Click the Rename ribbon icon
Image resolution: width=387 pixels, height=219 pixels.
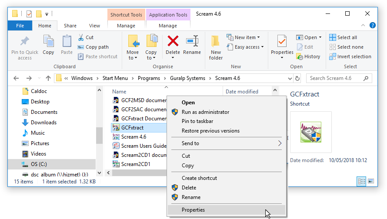(x=192, y=41)
